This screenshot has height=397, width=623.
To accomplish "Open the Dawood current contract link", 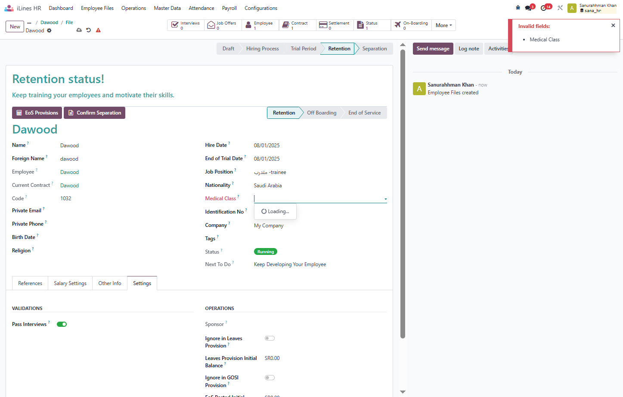I will tap(69, 186).
